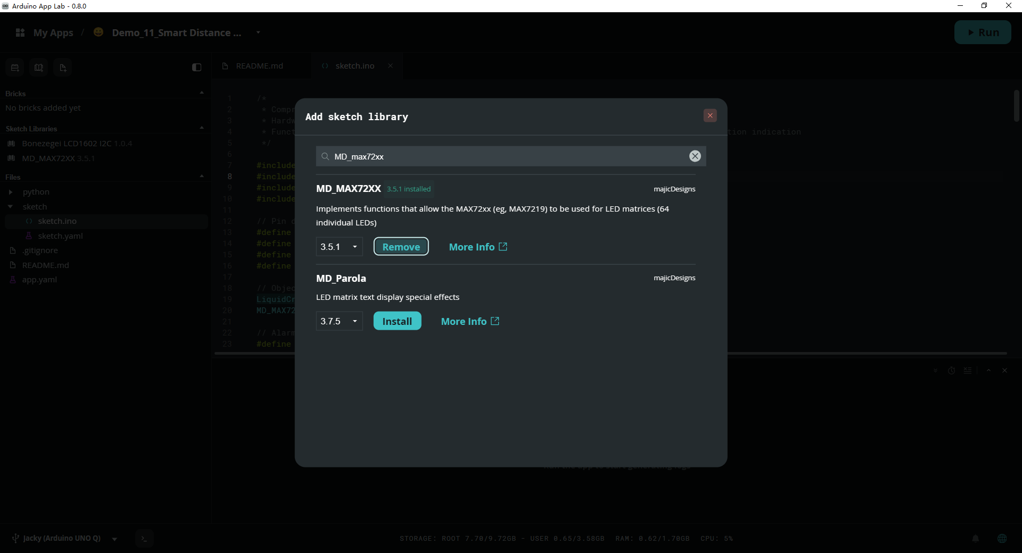Open the terminal icon in status bar
The image size is (1022, 553).
(144, 538)
